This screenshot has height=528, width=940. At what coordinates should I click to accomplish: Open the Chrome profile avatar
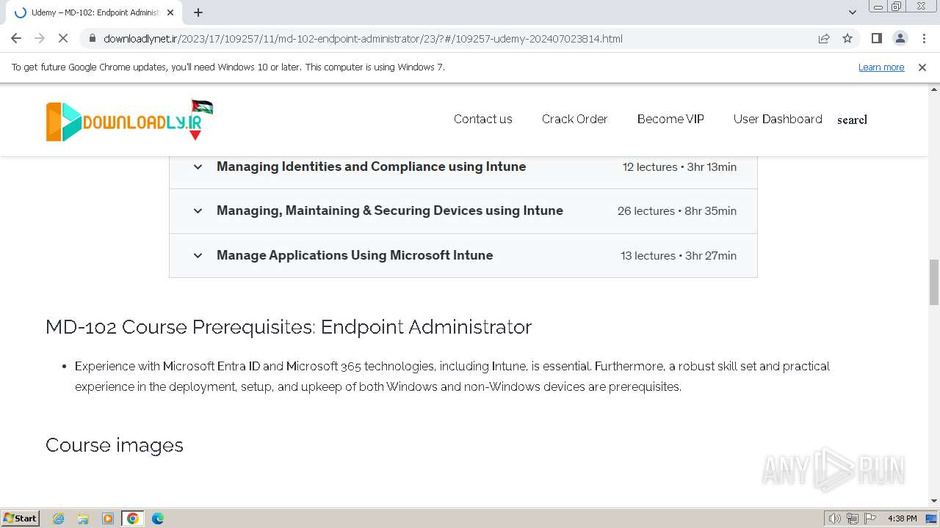[900, 38]
